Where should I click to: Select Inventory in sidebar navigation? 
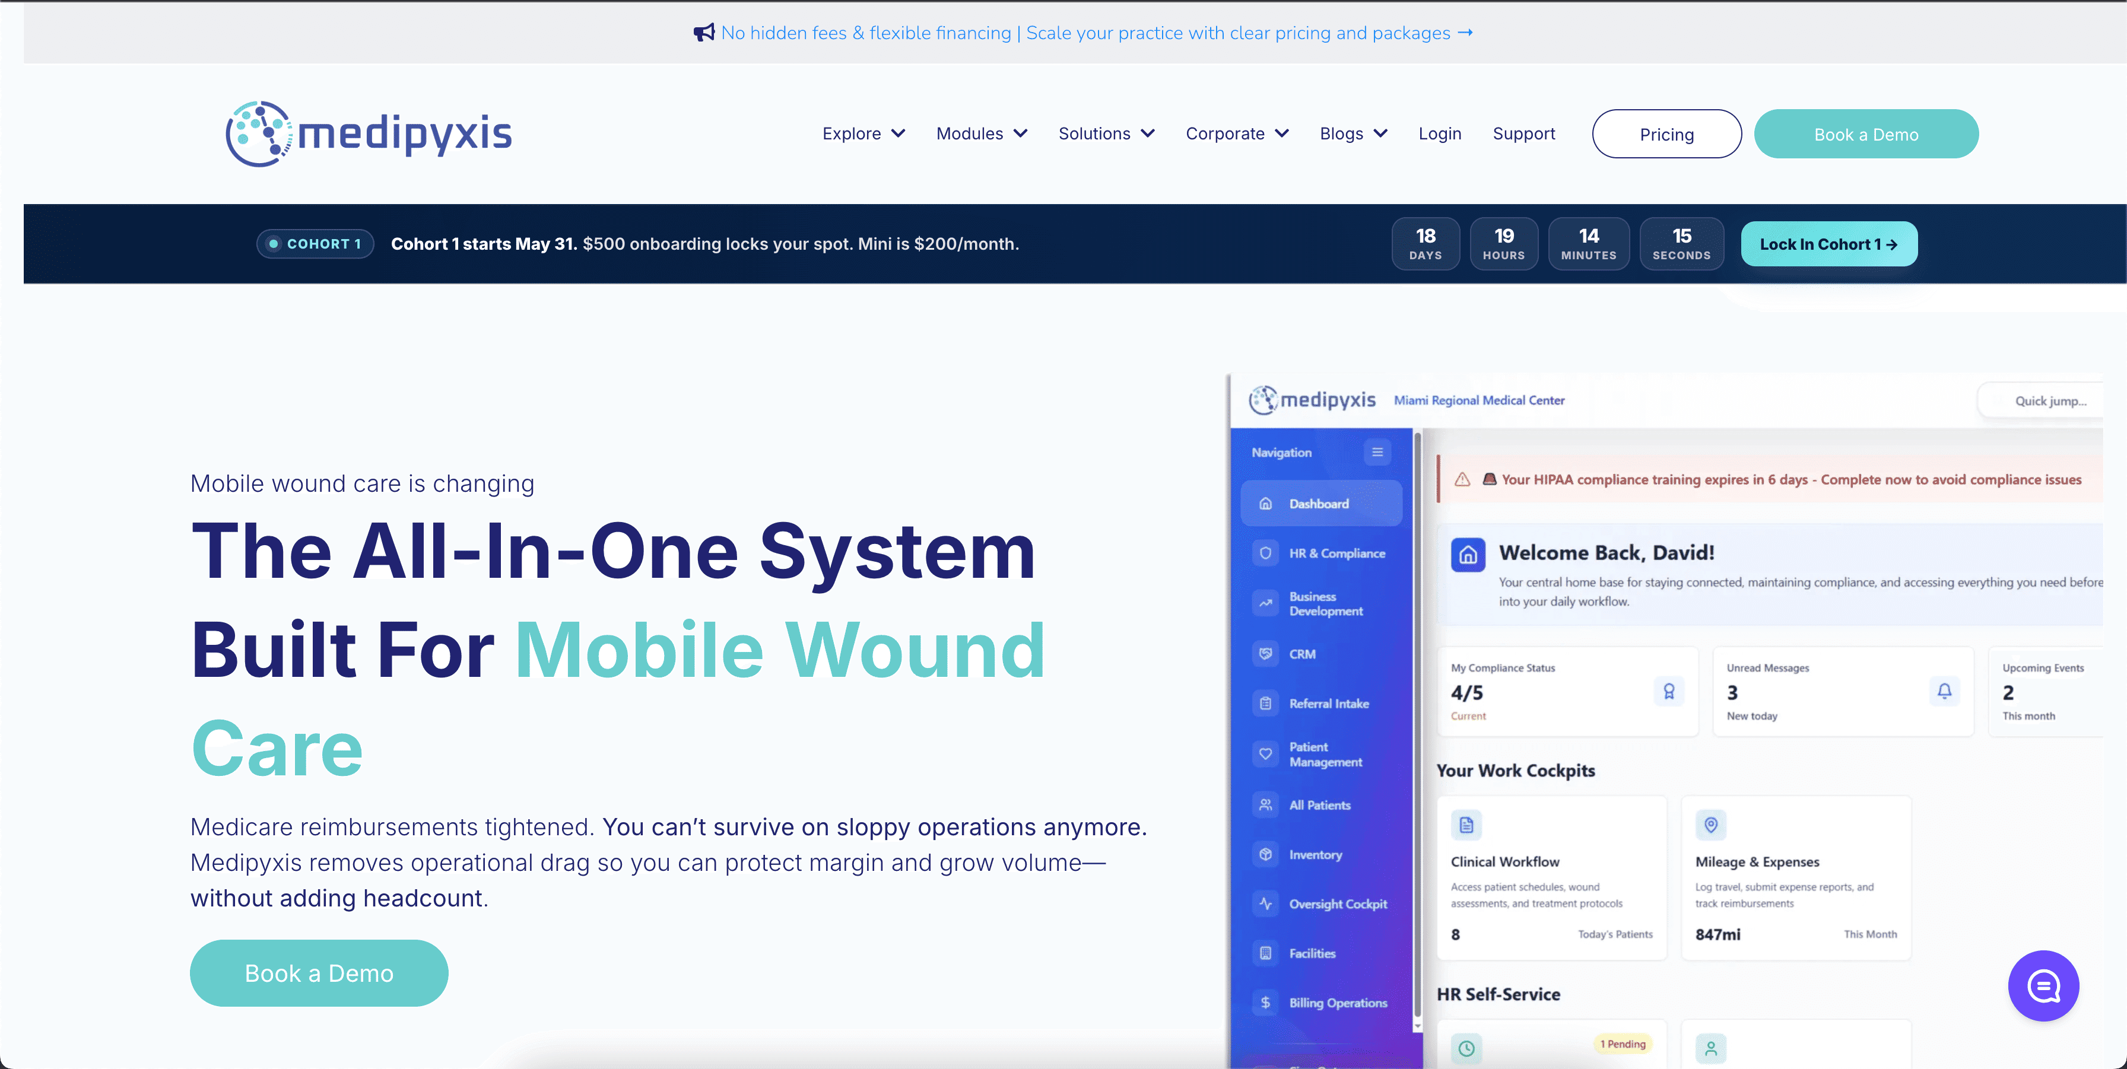tap(1321, 854)
